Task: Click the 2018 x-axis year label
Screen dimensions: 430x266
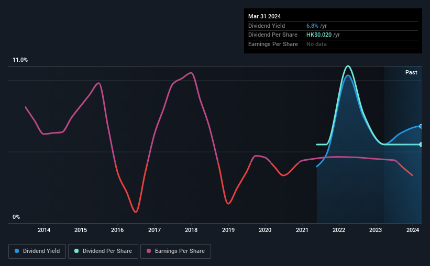Action: pos(191,230)
